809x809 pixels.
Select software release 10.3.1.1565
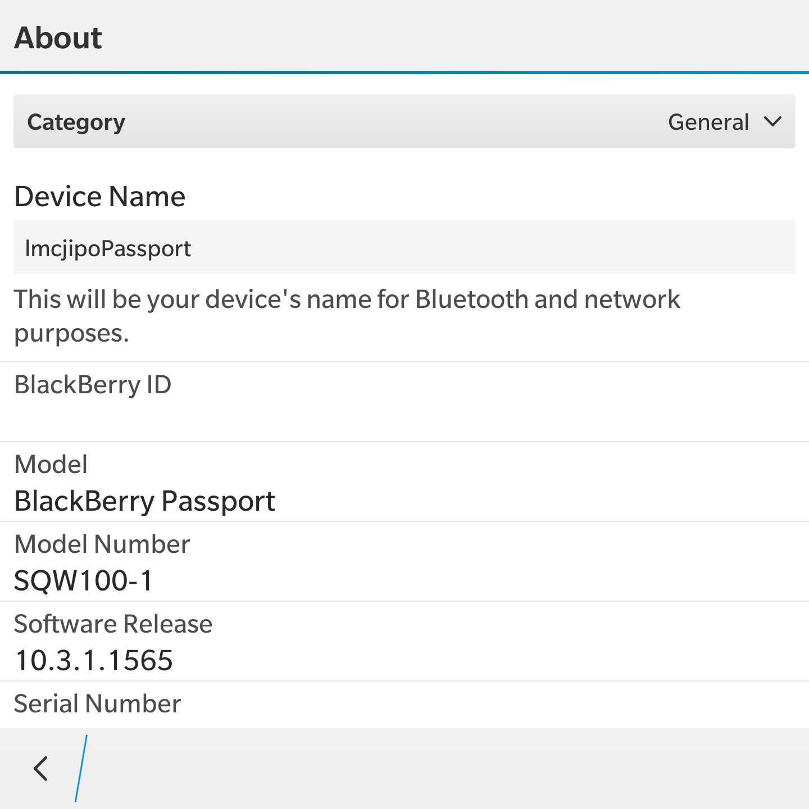point(94,661)
